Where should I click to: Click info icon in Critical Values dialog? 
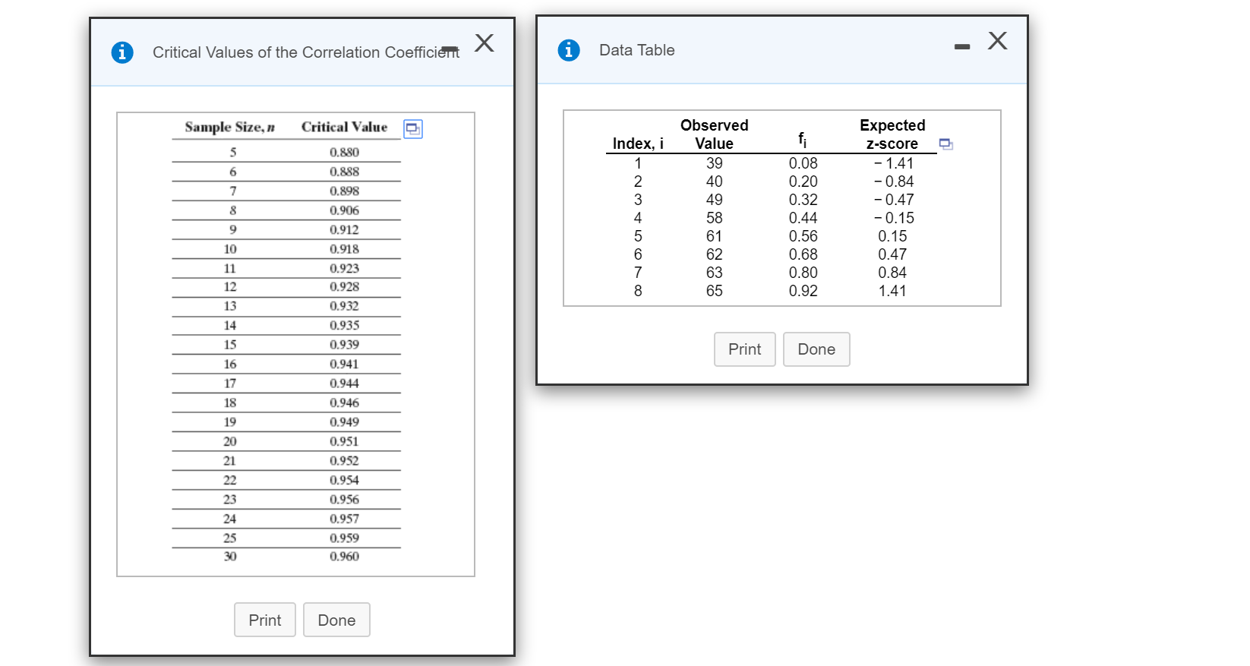coord(122,52)
